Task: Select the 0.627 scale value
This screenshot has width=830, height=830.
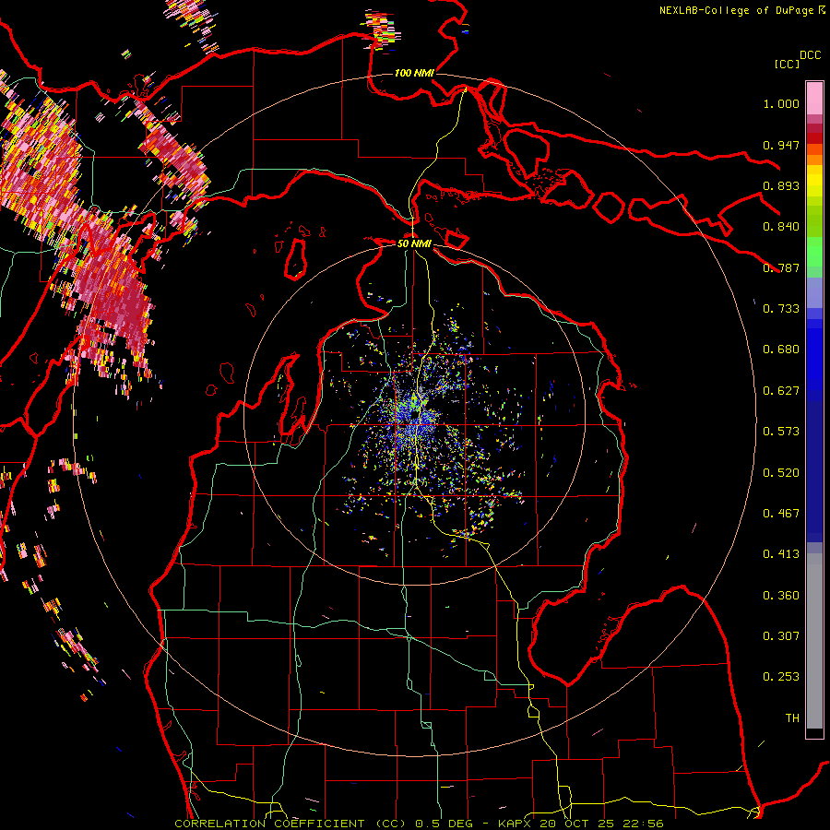Action: [781, 391]
